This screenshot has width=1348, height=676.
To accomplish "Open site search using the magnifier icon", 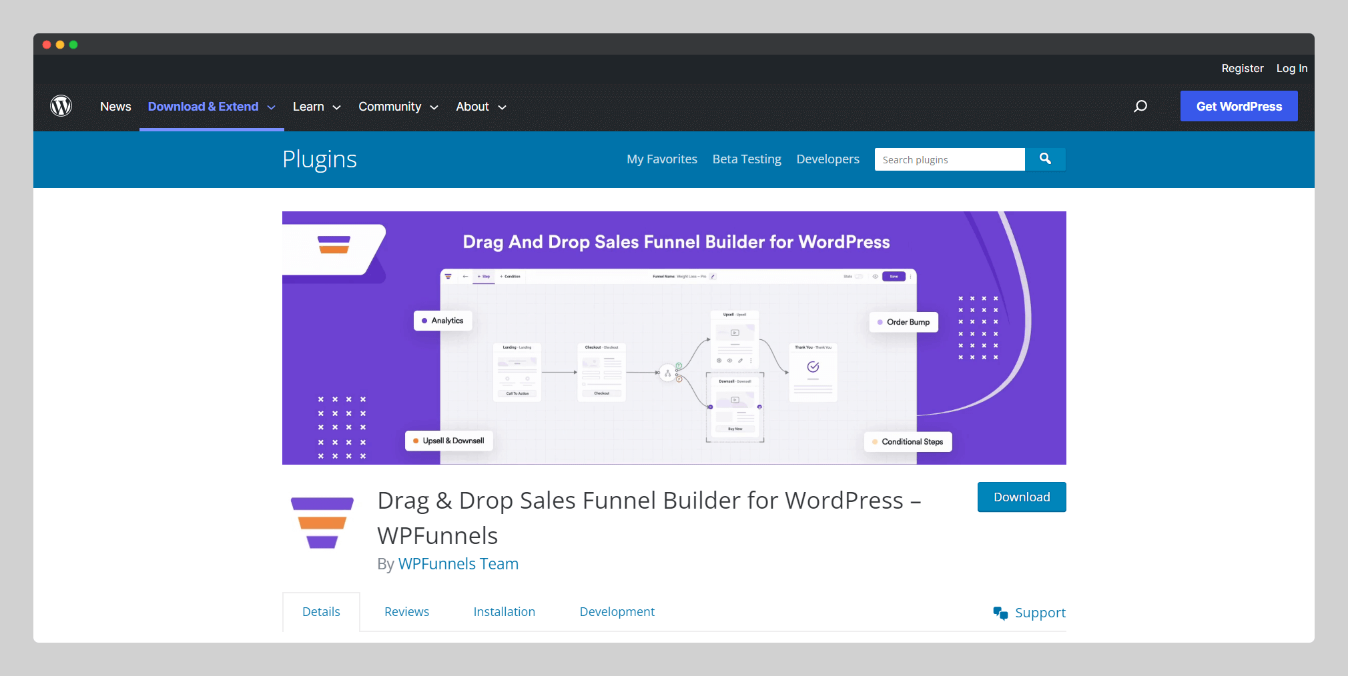I will tap(1140, 106).
